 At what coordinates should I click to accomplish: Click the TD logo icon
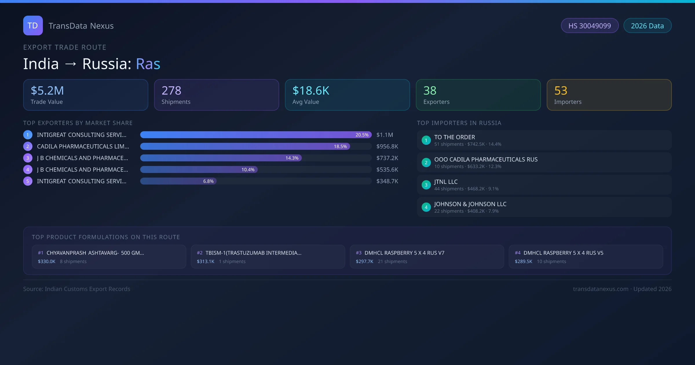[x=33, y=25]
